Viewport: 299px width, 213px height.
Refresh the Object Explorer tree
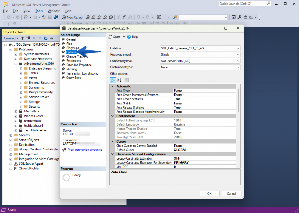(x=46, y=38)
